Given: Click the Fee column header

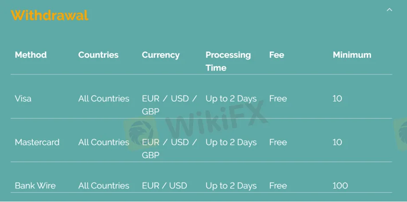Looking at the screenshot, I should click(x=277, y=55).
